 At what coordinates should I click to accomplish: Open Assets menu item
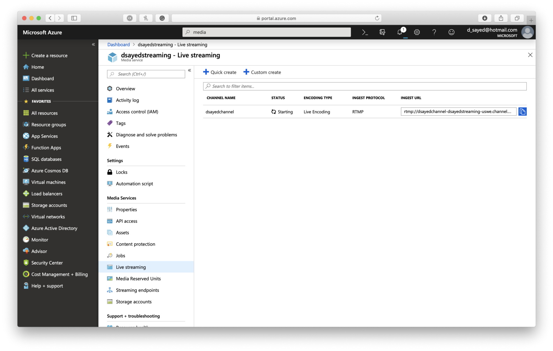118,233
